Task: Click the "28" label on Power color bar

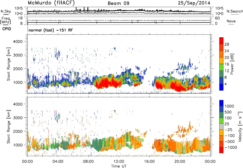Action: (227, 44)
